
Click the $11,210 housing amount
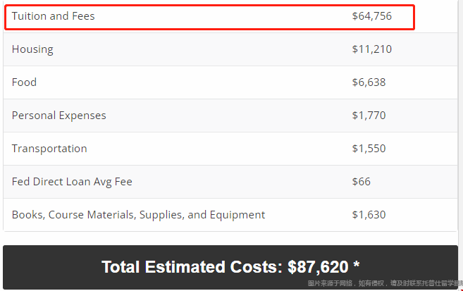pyautogui.click(x=372, y=49)
